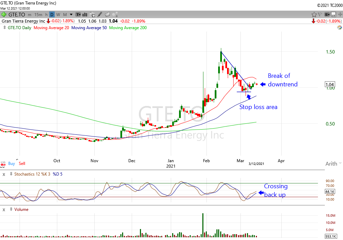This screenshot has height=240, width=343.
Task: Click the 3/12/2021 date marker
Action: coord(256,164)
